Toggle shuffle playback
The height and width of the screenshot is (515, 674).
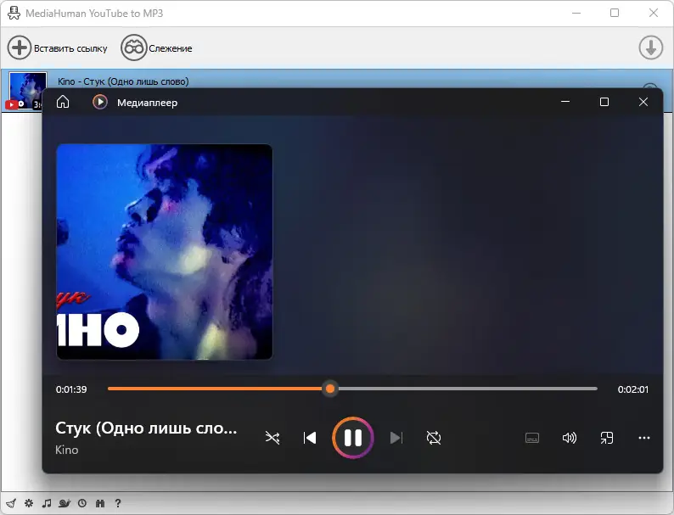tap(272, 438)
